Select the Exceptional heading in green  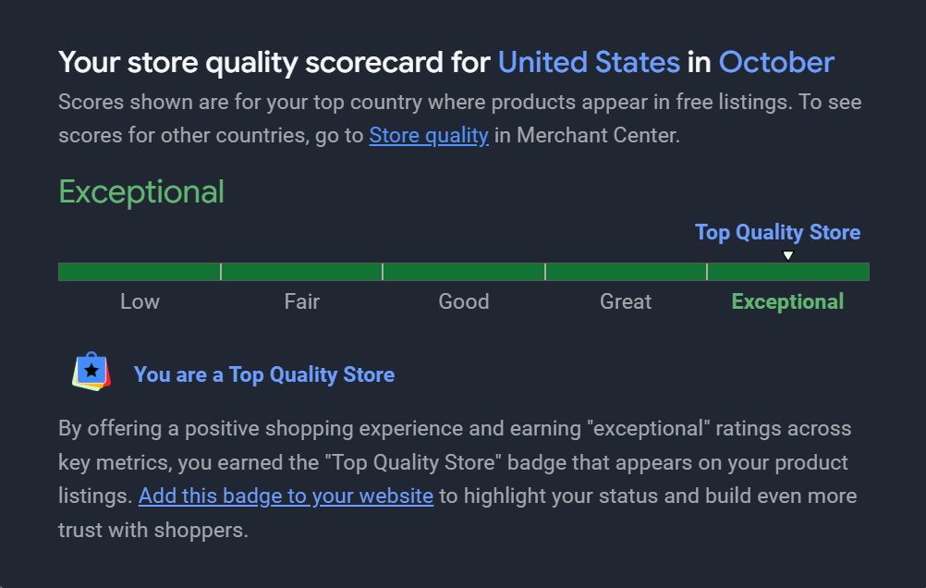(140, 191)
